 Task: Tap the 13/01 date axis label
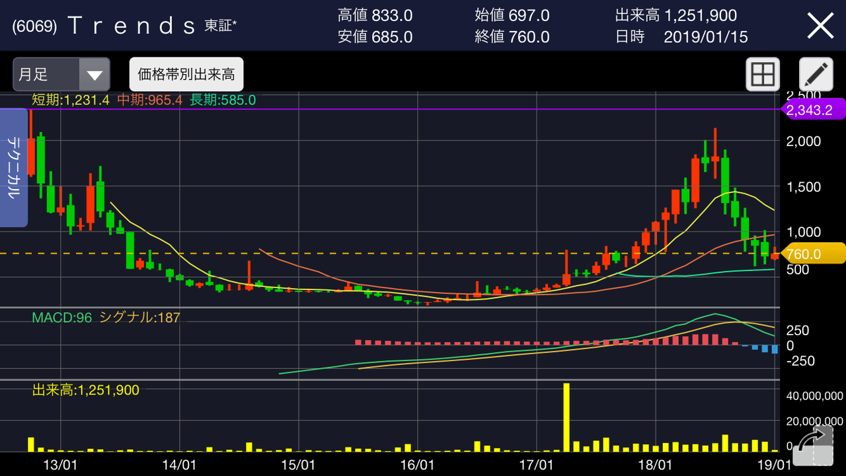pyautogui.click(x=61, y=465)
